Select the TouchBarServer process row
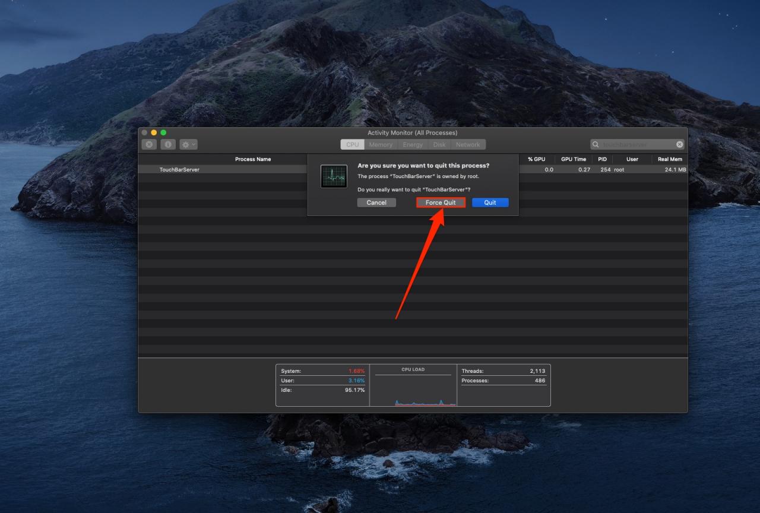Viewport: 760px width, 513px height. (413, 170)
